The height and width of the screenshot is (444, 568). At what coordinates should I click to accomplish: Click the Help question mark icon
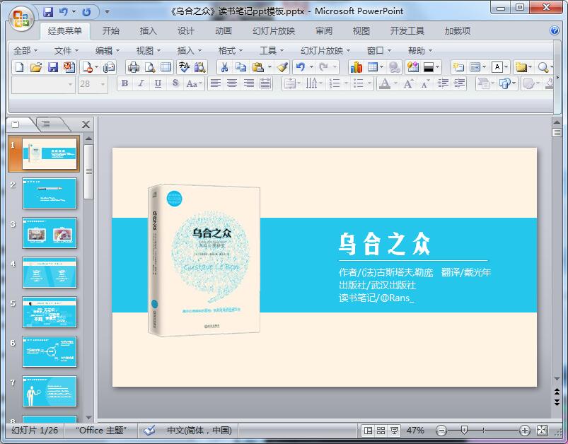(555, 30)
